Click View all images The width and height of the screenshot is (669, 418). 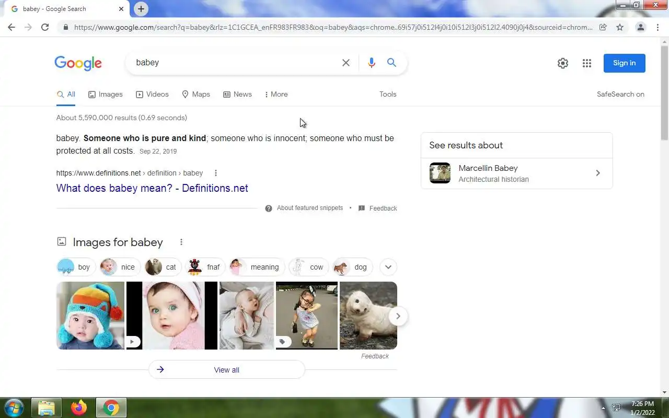coord(226,370)
